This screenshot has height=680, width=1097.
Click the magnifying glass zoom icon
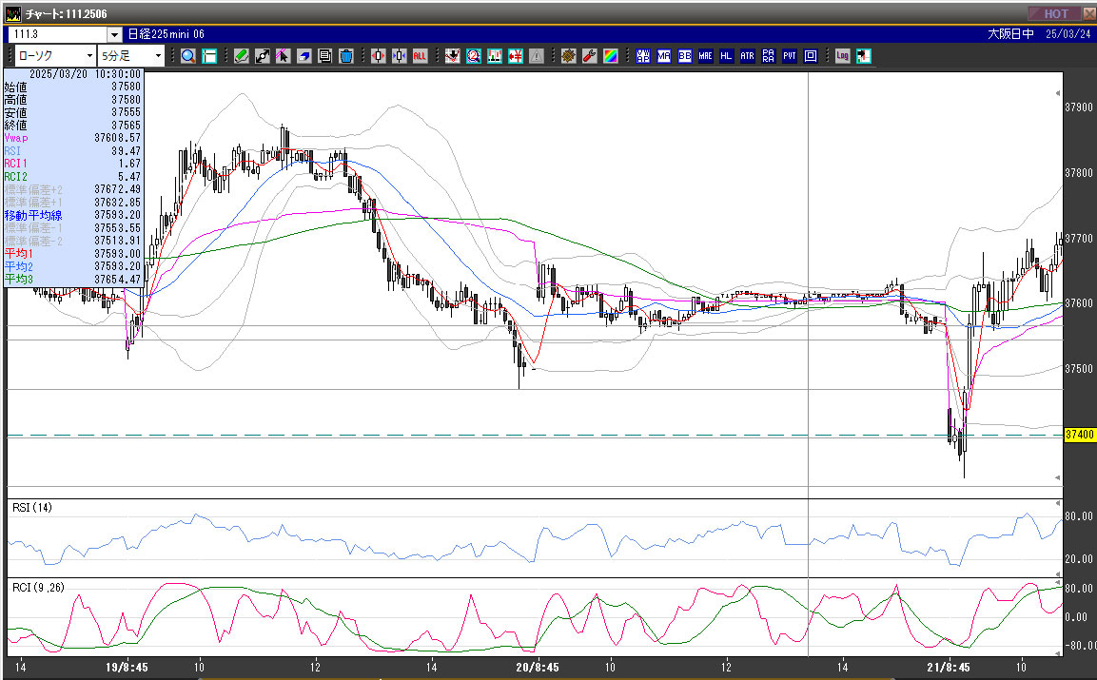188,56
